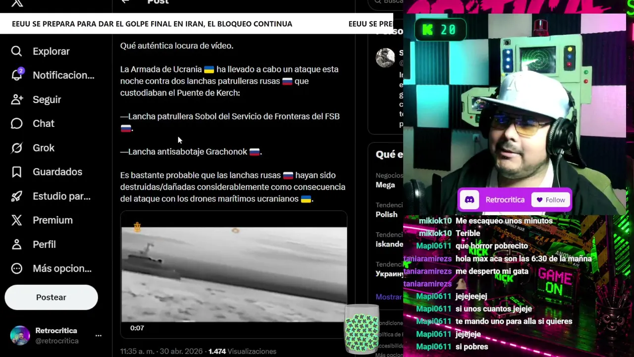Click the search box at top
This screenshot has width=634, height=357.
[385, 3]
